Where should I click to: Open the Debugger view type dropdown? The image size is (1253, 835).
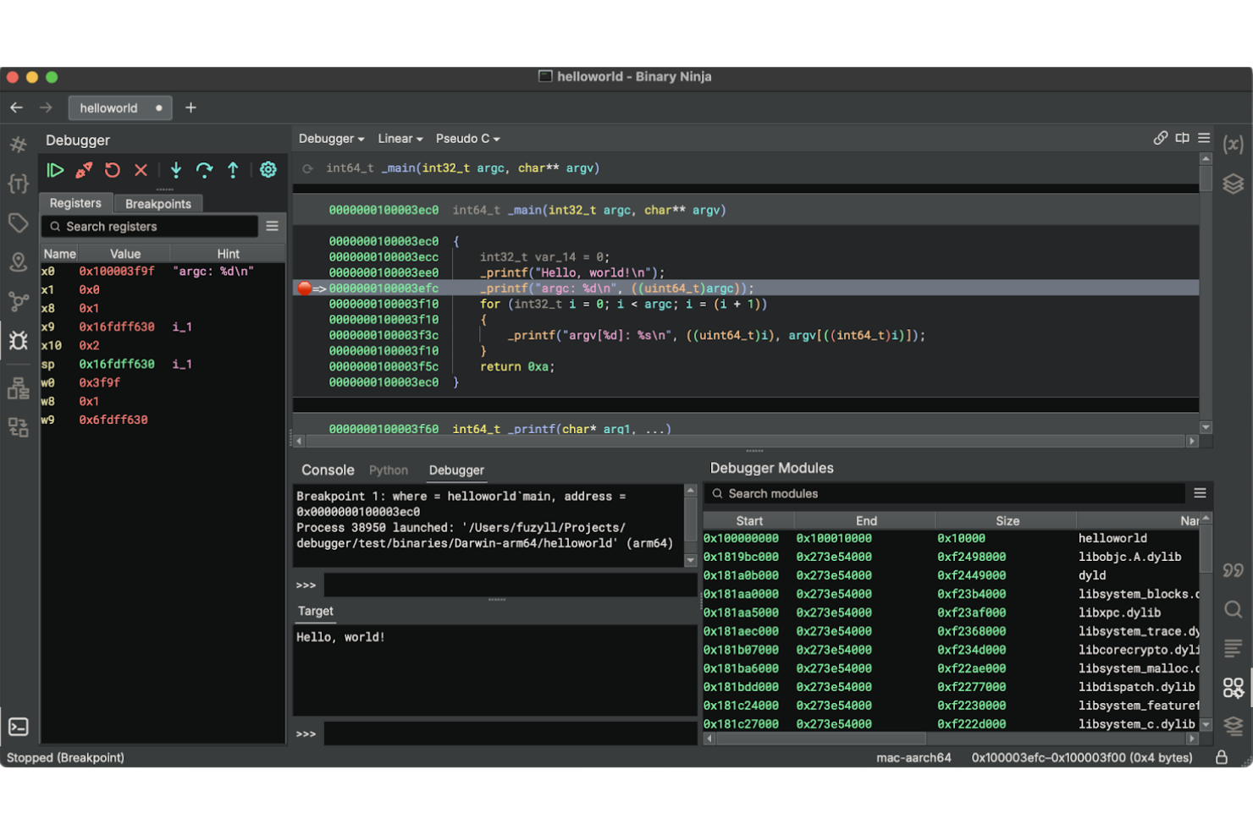pos(330,138)
